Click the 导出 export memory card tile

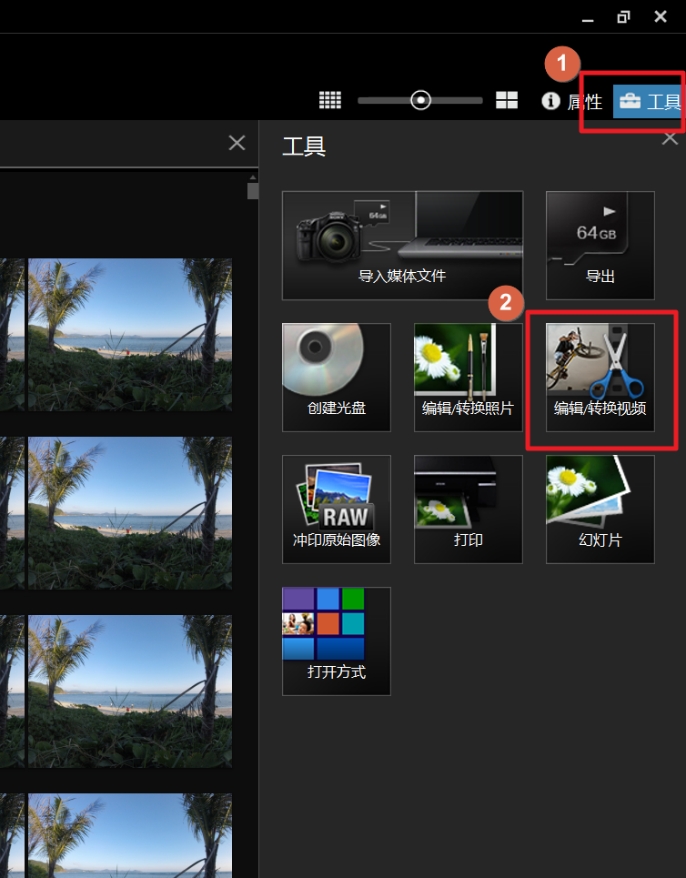click(600, 246)
